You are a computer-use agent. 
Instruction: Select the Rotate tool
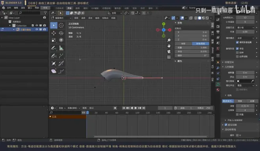(x=61, y=33)
